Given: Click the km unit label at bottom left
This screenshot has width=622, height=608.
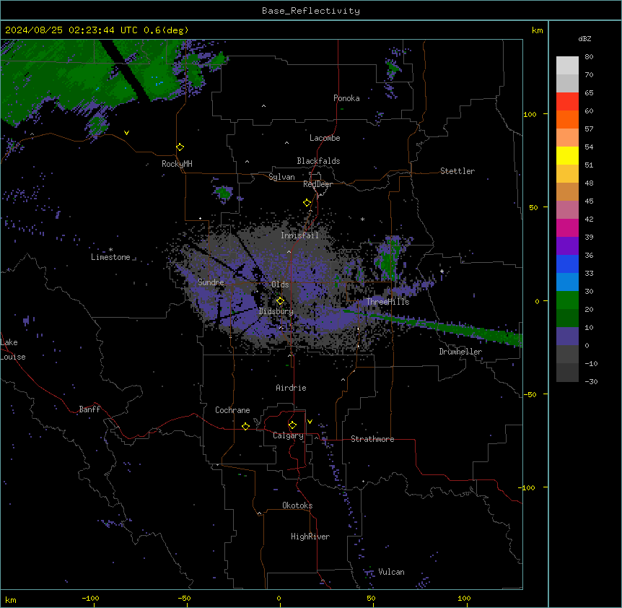Looking at the screenshot, I should click(x=11, y=599).
